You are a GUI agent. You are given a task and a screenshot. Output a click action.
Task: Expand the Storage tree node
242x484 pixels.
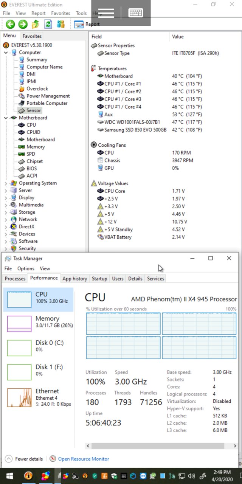[6, 212]
